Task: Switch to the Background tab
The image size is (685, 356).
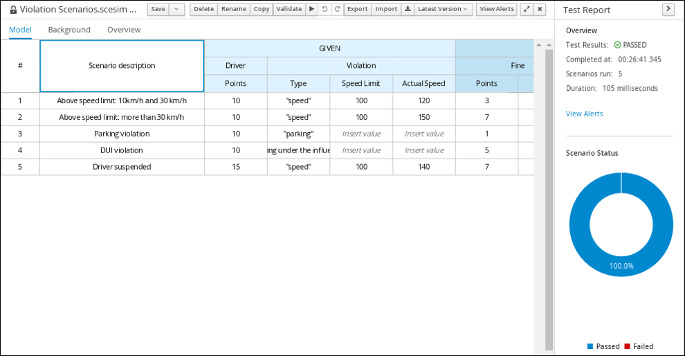Action: pos(69,30)
